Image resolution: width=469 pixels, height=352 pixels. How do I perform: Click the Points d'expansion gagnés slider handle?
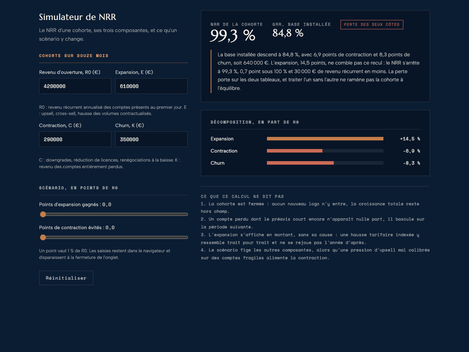(43, 214)
